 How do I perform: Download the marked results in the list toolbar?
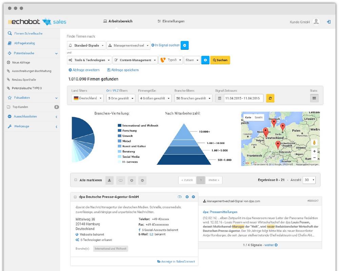109,180
